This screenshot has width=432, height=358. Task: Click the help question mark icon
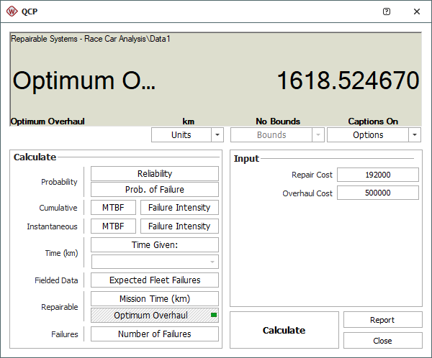click(x=387, y=12)
